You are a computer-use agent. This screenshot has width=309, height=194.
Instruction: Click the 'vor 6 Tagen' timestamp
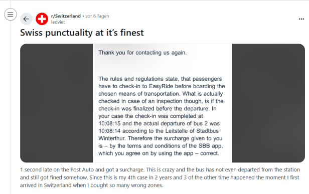[97, 16]
